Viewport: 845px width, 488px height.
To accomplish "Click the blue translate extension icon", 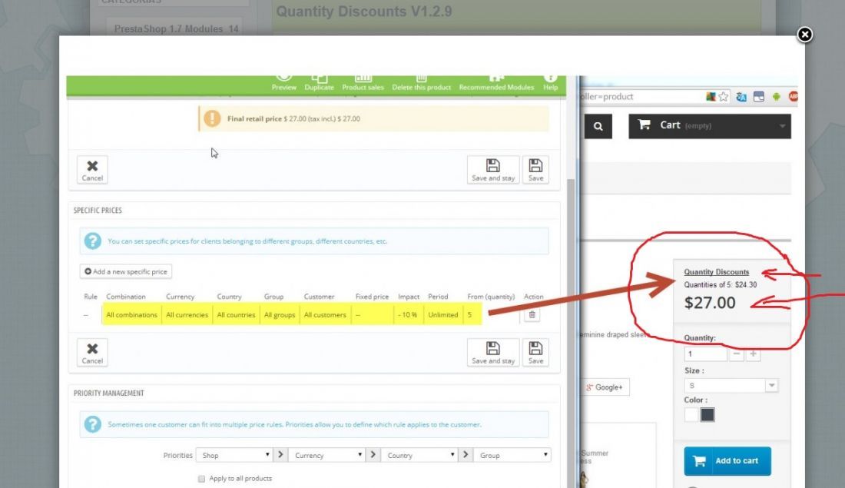I will pyautogui.click(x=741, y=97).
